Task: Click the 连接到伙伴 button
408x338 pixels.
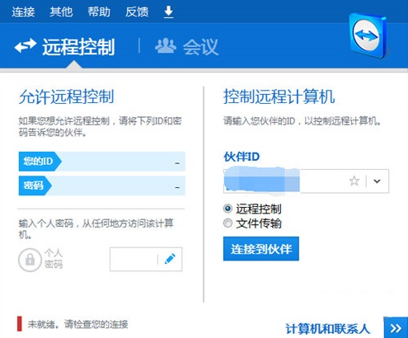Action: (261, 249)
